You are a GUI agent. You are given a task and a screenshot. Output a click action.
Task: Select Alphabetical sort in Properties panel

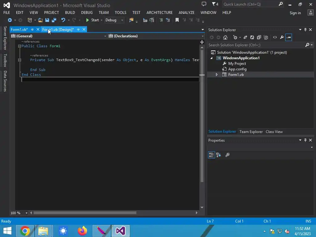tap(218, 155)
